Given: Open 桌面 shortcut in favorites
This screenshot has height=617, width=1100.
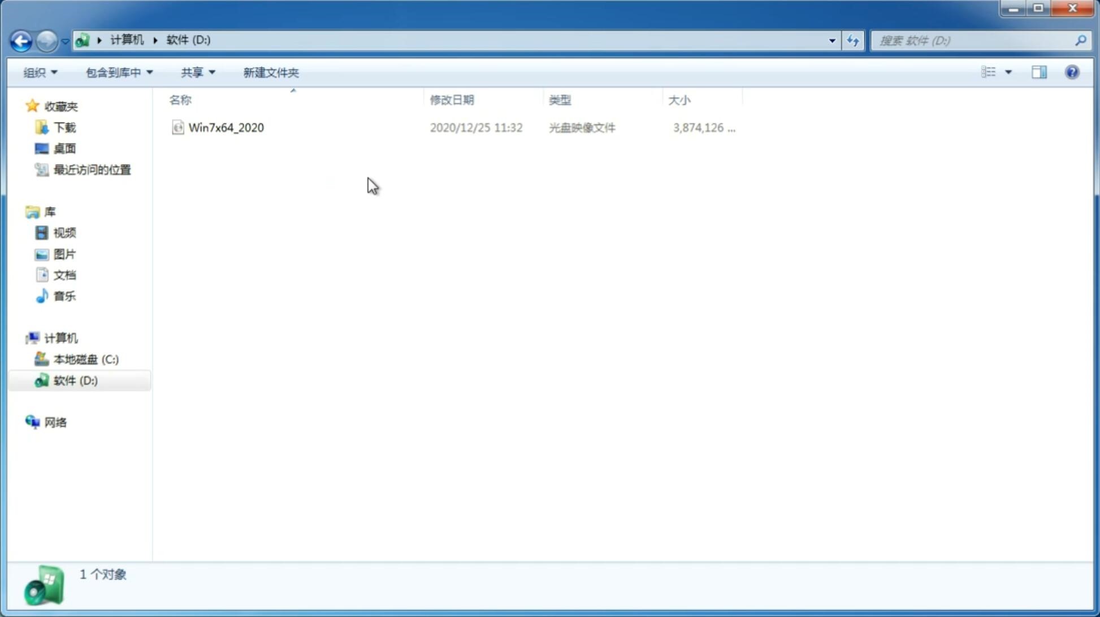Looking at the screenshot, I should click(x=64, y=148).
